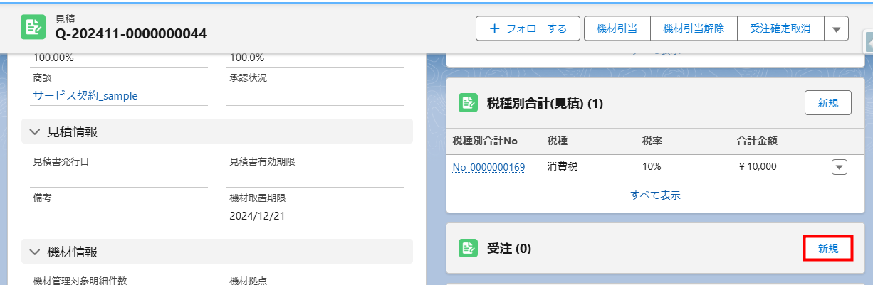The image size is (873, 285).
Task: Open the 受注 (0) list title
Action: coord(508,248)
